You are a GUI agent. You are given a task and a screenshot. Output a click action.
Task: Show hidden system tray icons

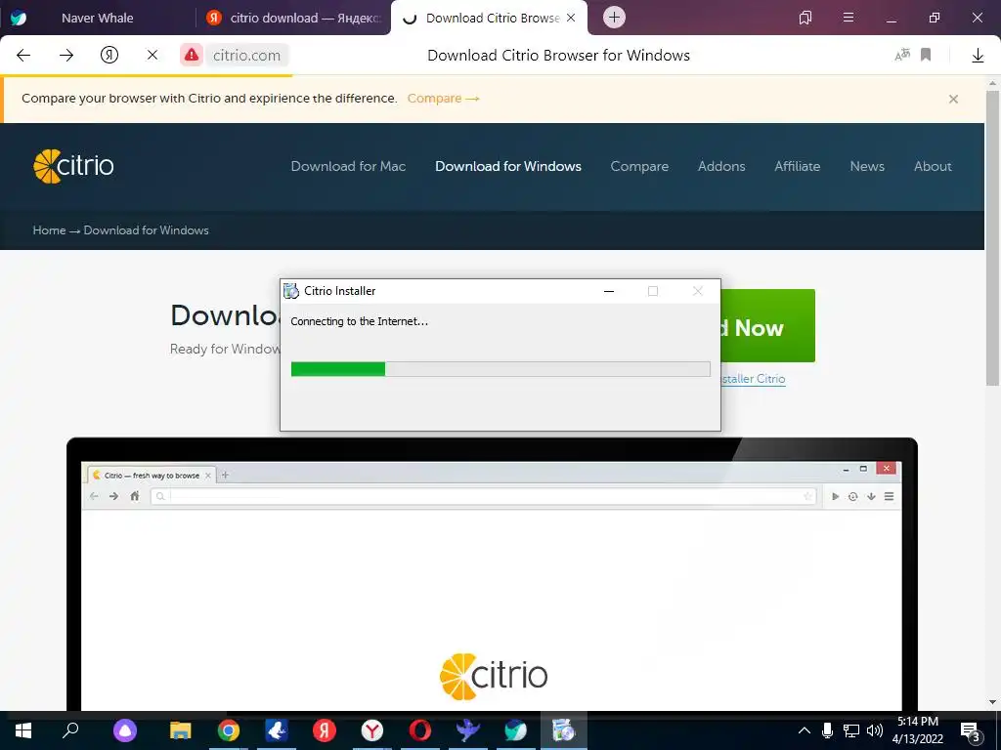click(805, 730)
